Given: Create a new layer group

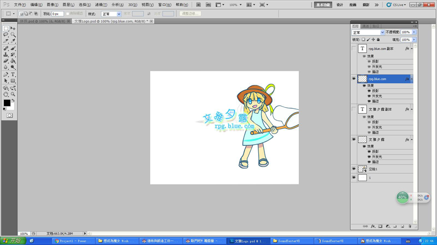Looking at the screenshot, I should click(395, 226).
